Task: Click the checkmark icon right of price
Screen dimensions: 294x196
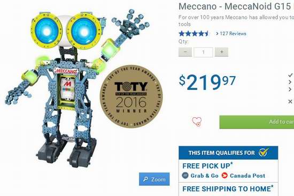Action: pos(290,75)
